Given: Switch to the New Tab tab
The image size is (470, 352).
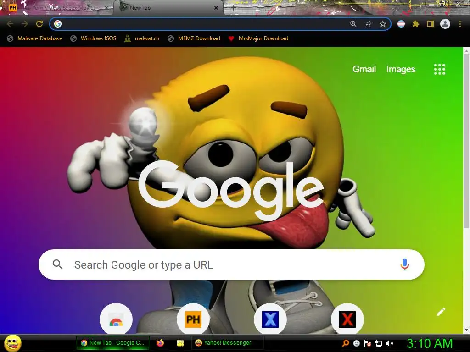Looking at the screenshot, I should pos(168,8).
